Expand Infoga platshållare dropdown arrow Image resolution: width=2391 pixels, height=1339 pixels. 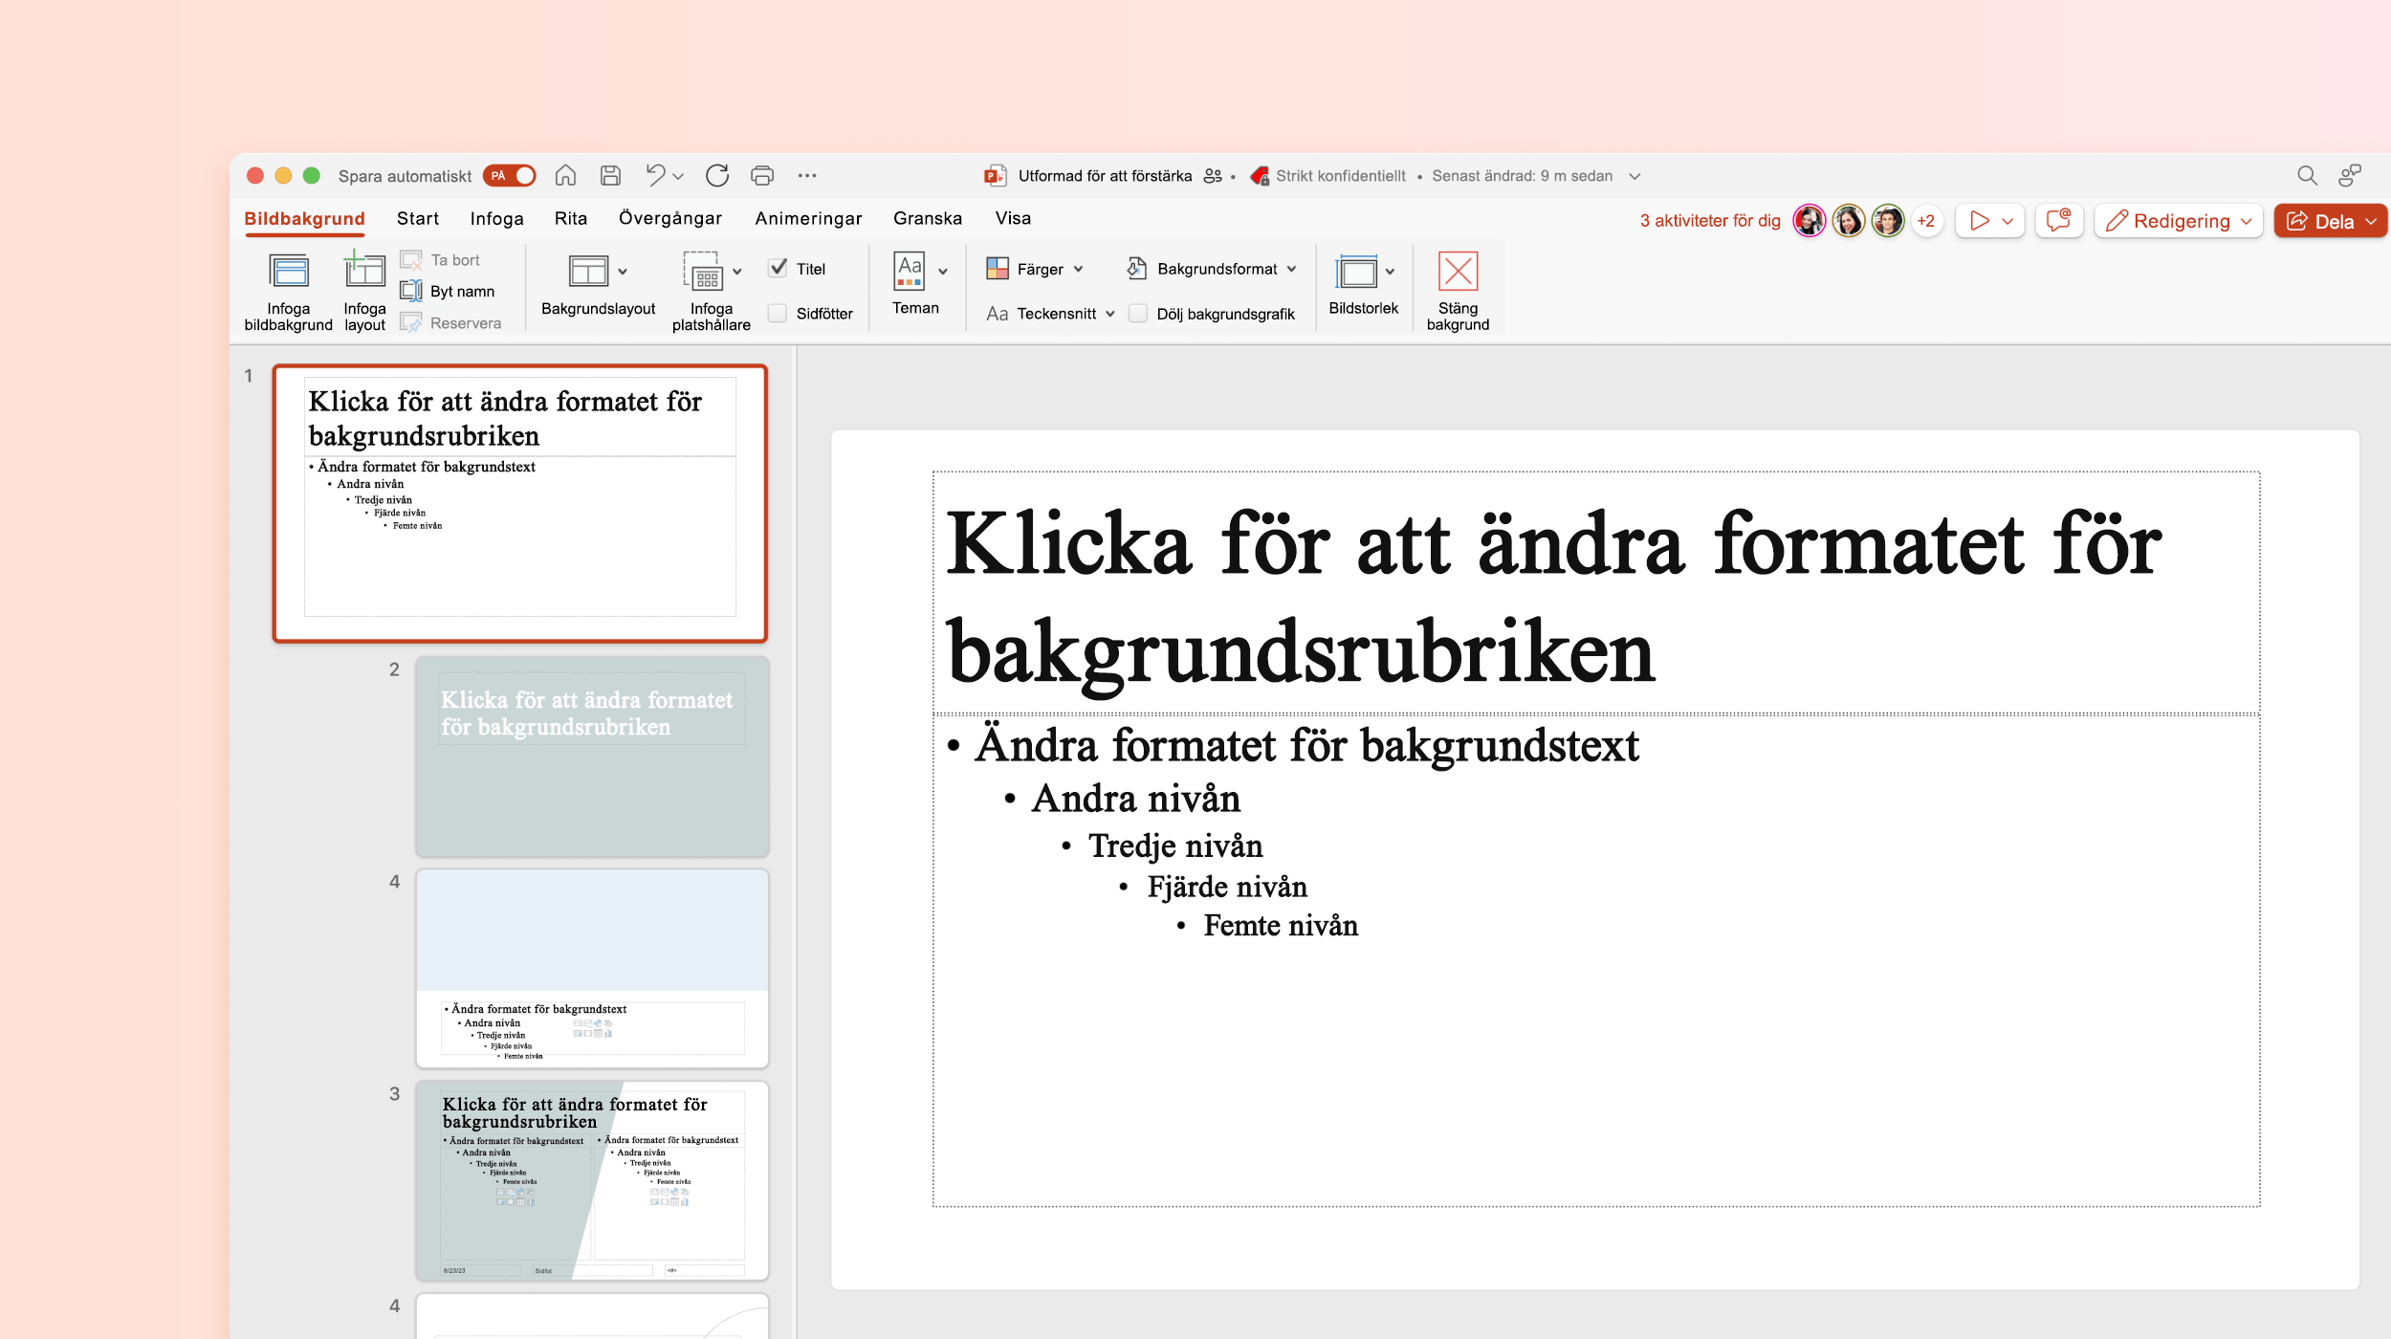coord(737,272)
